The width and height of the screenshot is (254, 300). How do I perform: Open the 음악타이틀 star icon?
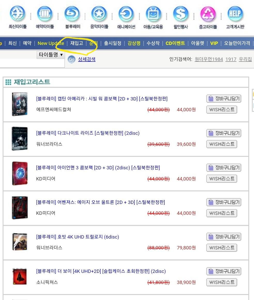pyautogui.click(x=99, y=14)
